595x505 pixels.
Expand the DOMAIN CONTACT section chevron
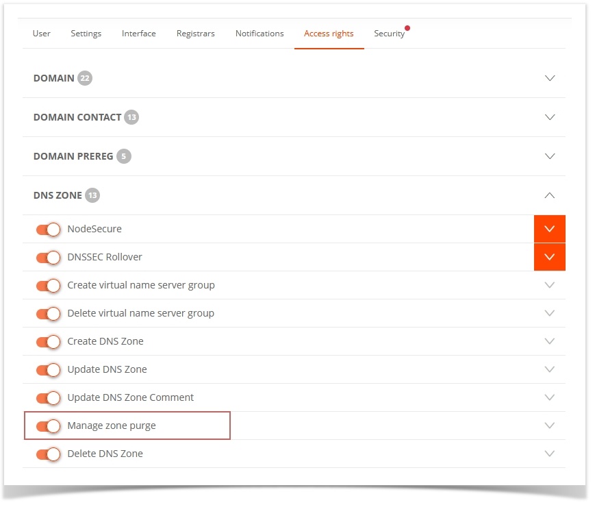coord(550,117)
